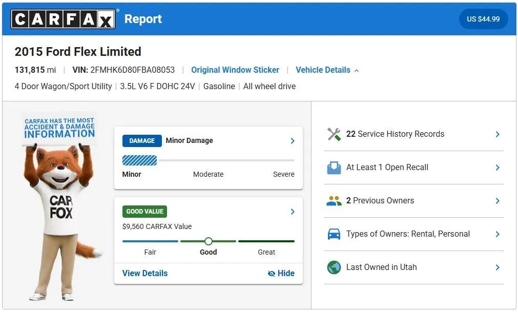Open the Original Window Sticker link
518x312 pixels.
pos(235,70)
